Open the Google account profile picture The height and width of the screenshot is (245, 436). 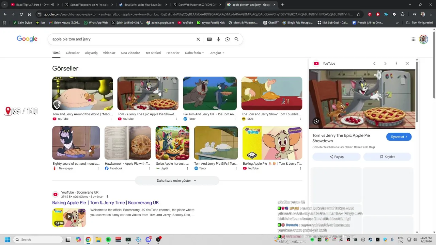click(x=423, y=39)
